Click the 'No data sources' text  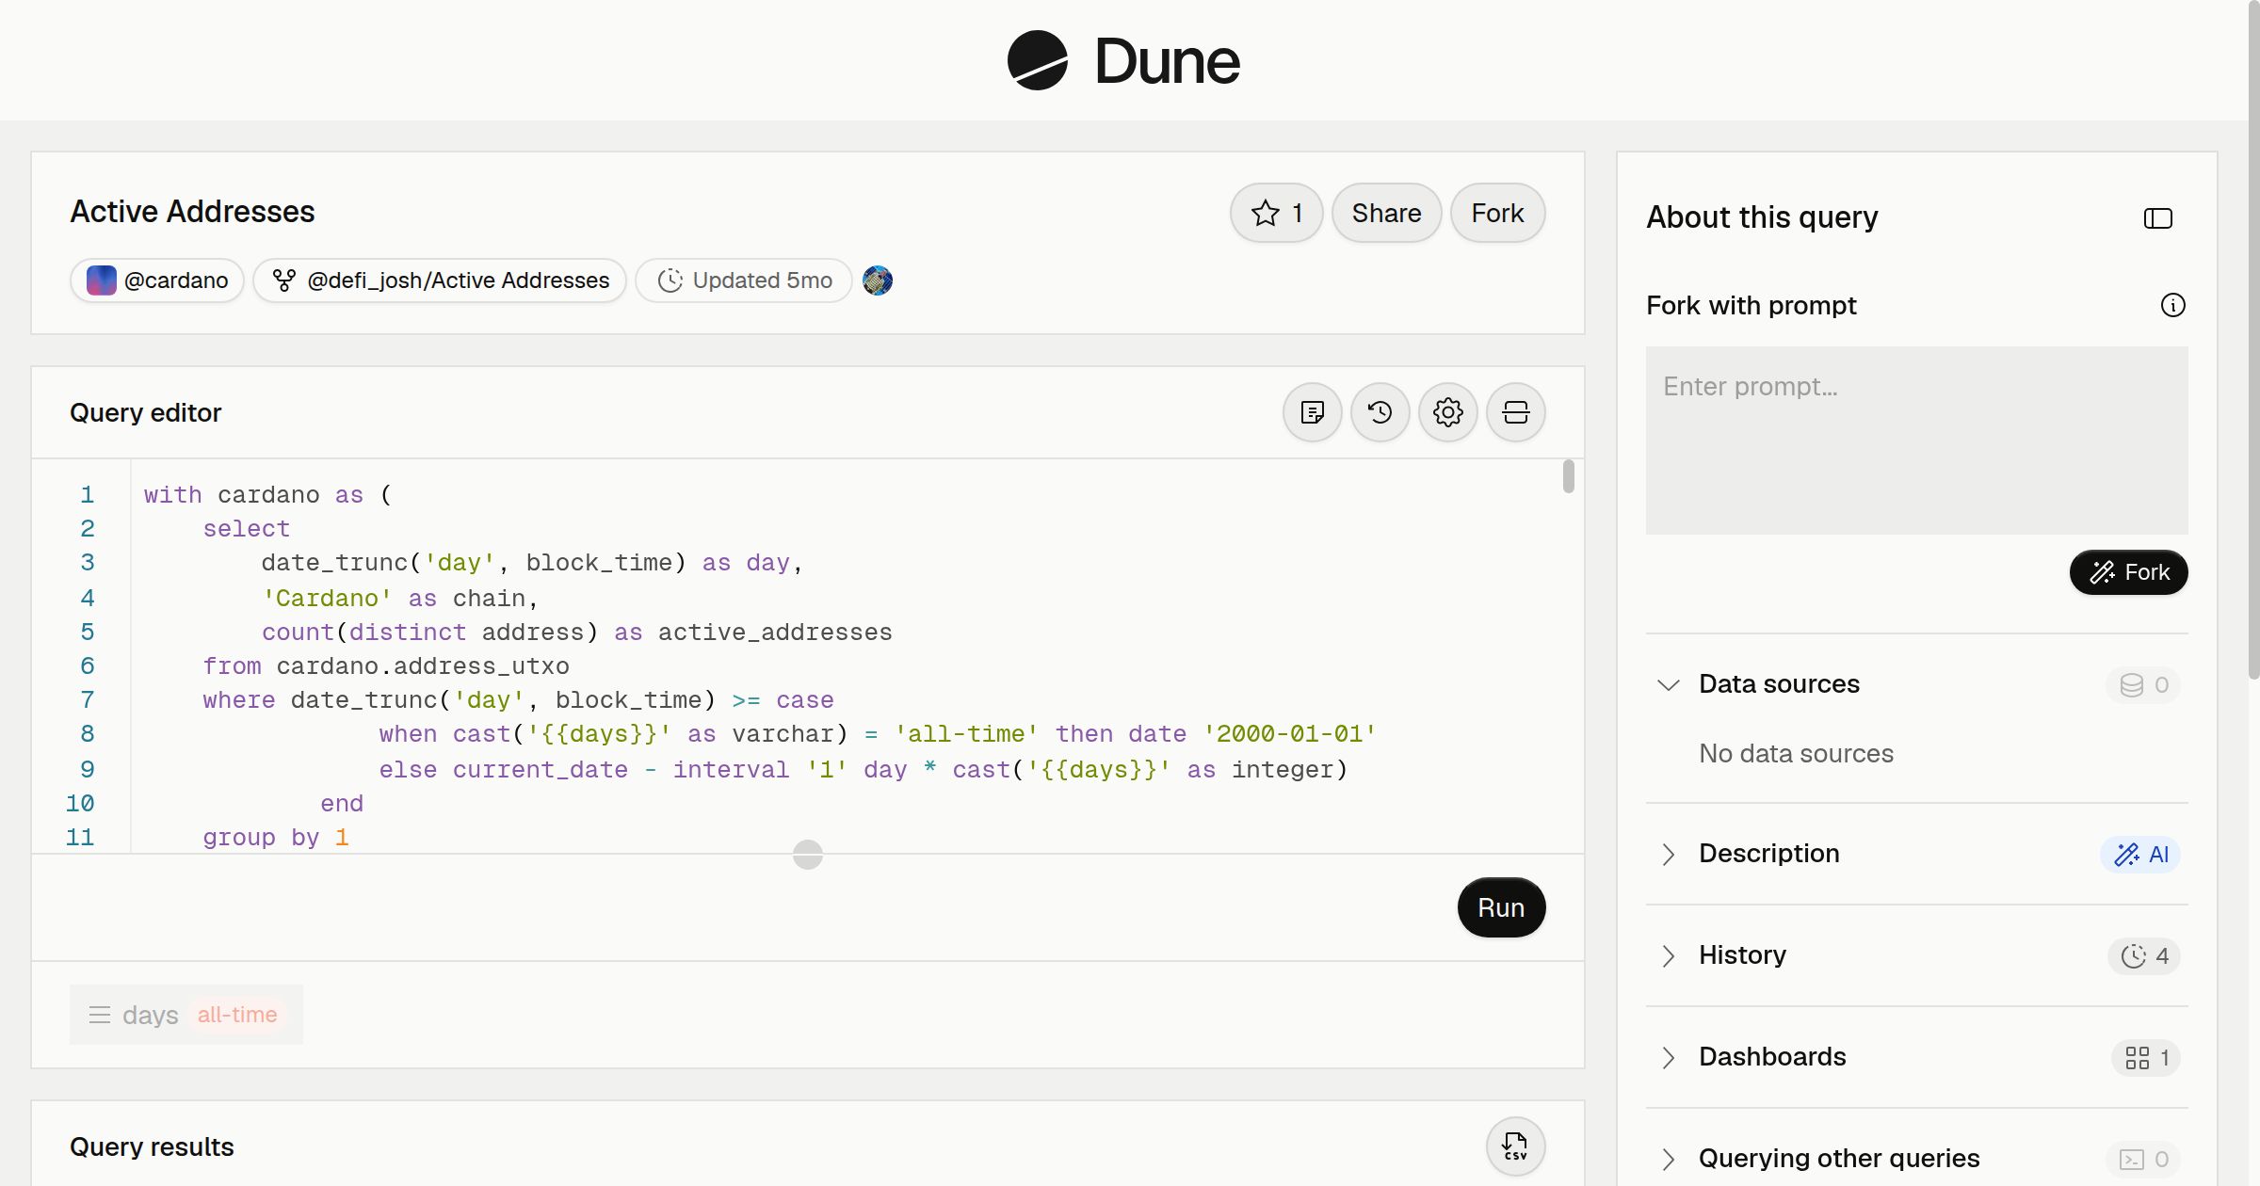click(1796, 754)
